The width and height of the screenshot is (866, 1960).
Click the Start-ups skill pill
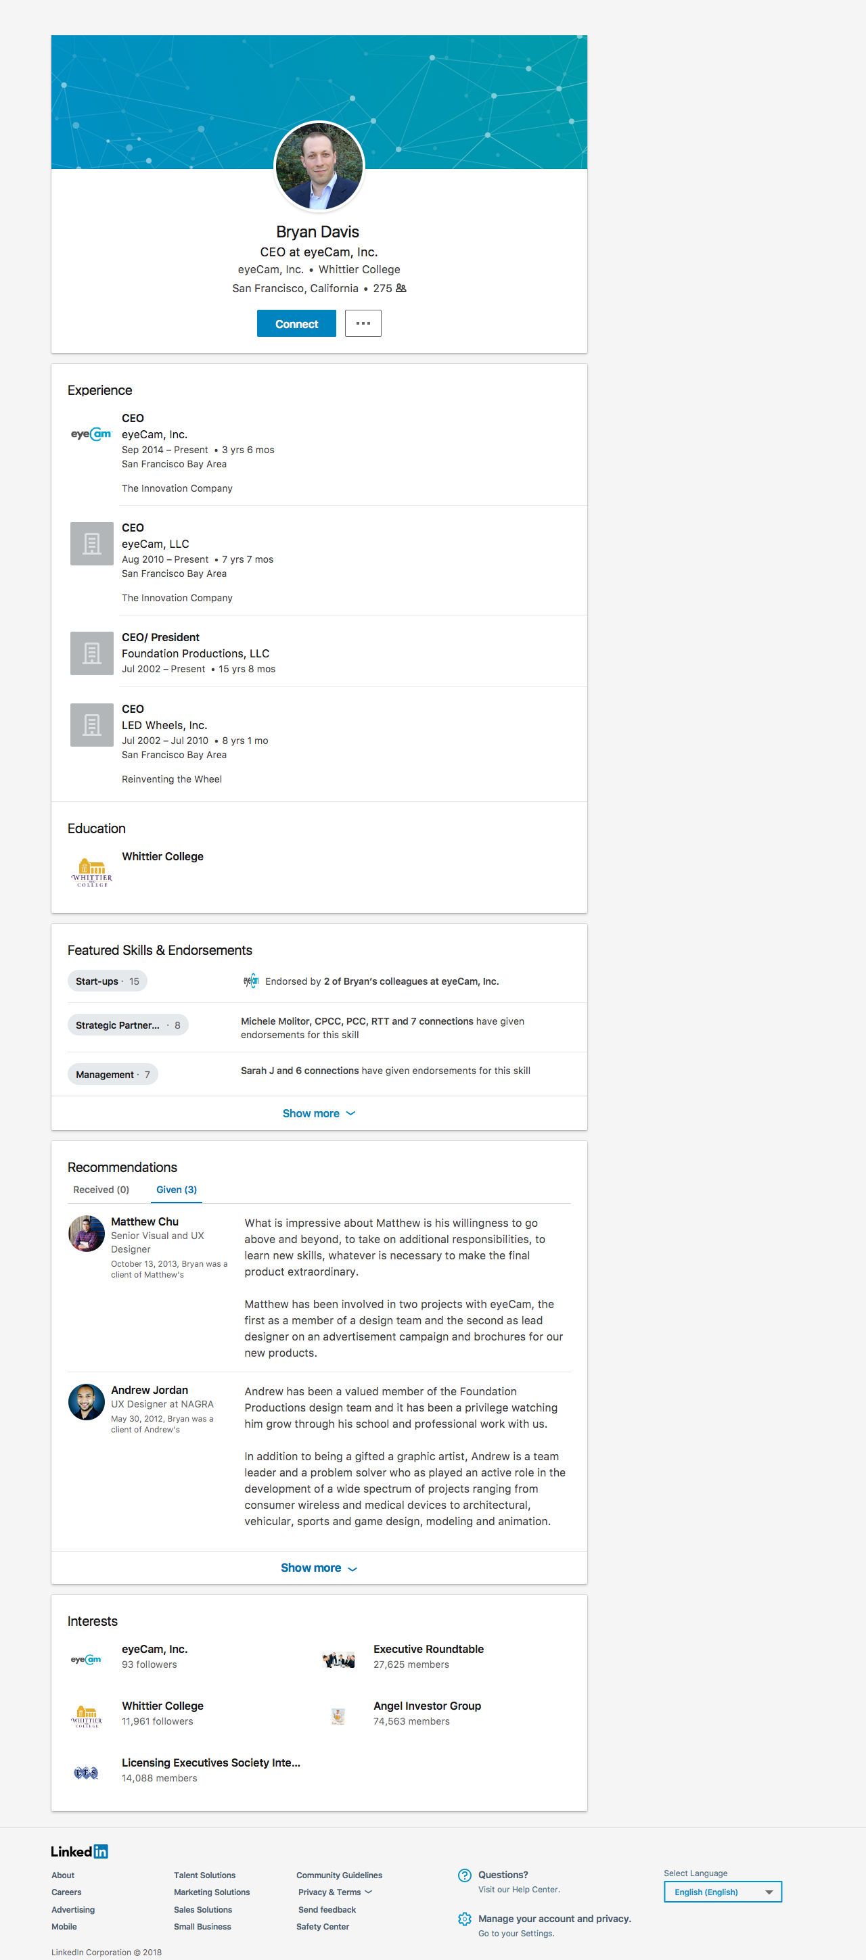[x=108, y=981]
